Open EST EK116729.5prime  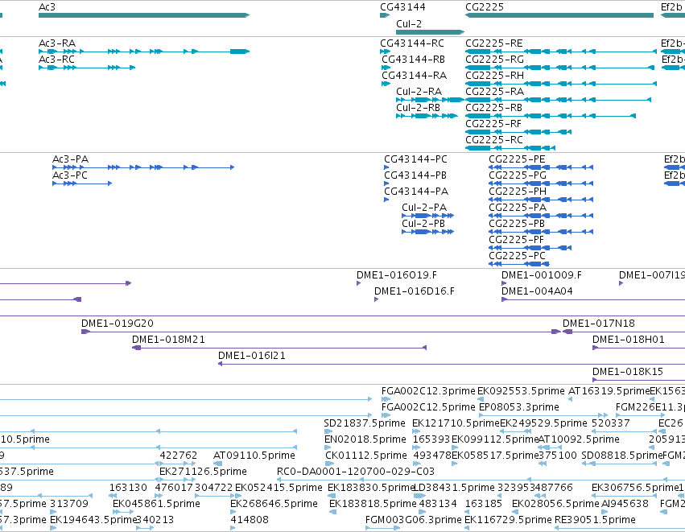click(508, 521)
